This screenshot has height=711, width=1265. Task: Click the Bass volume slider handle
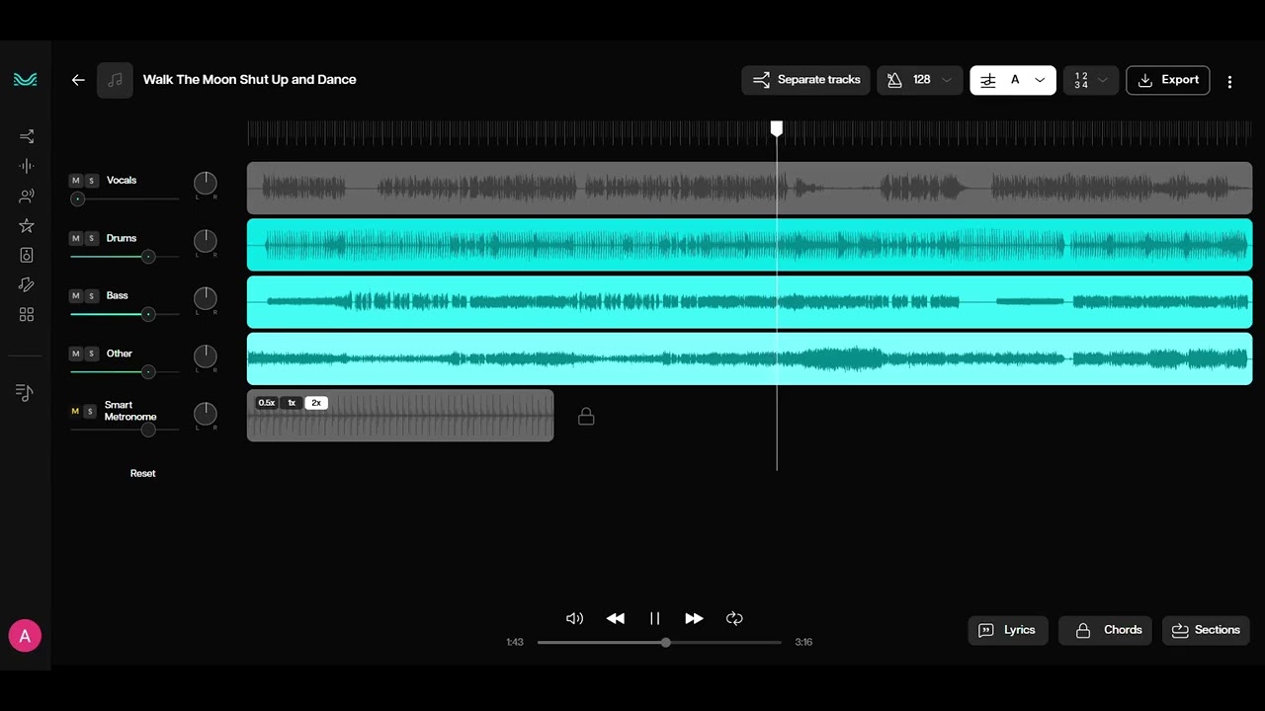tap(148, 314)
